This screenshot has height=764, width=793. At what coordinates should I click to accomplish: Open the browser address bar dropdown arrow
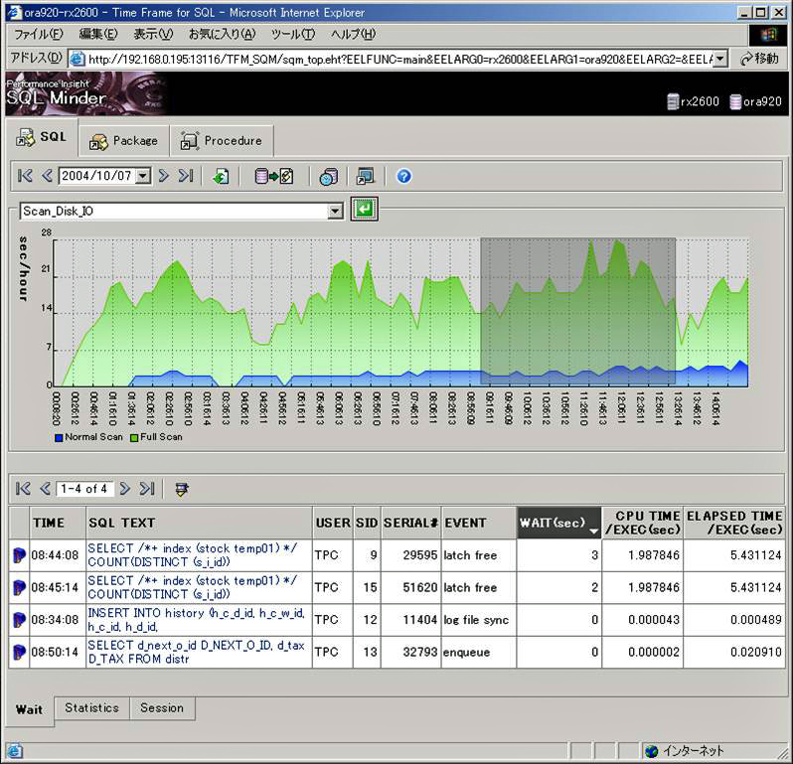click(719, 59)
